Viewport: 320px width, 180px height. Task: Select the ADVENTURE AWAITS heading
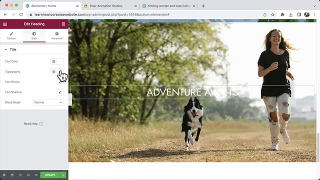tap(192, 92)
